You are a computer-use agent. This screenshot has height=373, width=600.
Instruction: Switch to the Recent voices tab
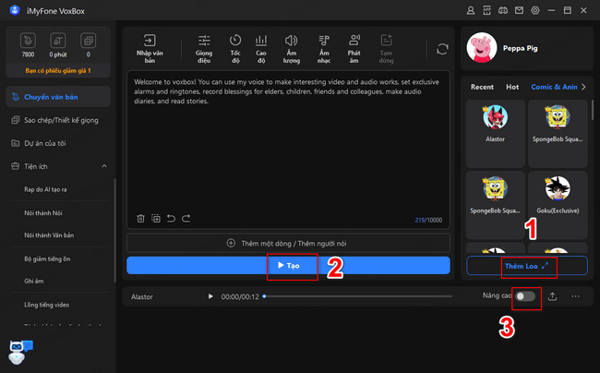pyautogui.click(x=482, y=87)
